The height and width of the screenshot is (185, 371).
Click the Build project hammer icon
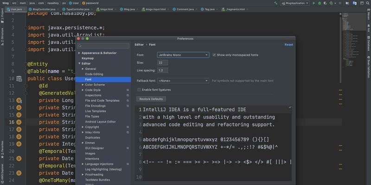(x=275, y=3)
